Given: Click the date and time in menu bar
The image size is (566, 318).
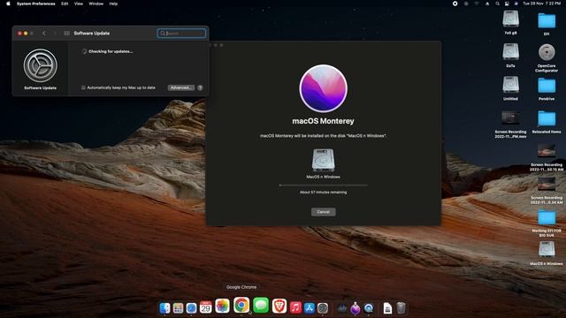Looking at the screenshot, I should click(x=542, y=4).
